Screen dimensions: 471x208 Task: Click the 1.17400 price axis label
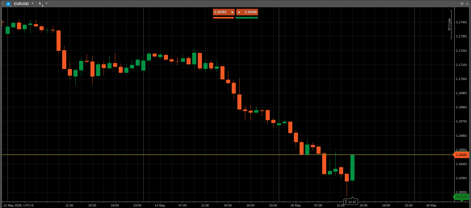pyautogui.click(x=461, y=22)
